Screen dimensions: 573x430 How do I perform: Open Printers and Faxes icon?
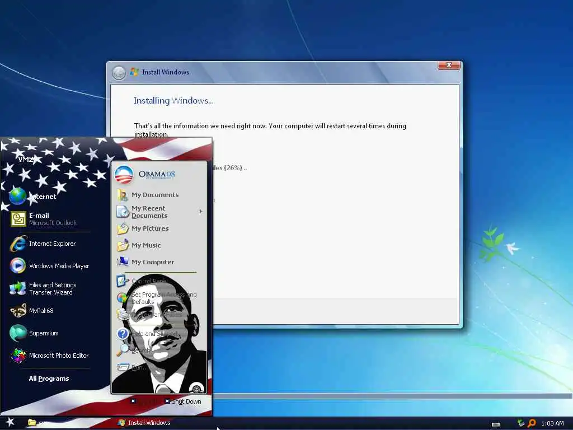click(x=123, y=315)
